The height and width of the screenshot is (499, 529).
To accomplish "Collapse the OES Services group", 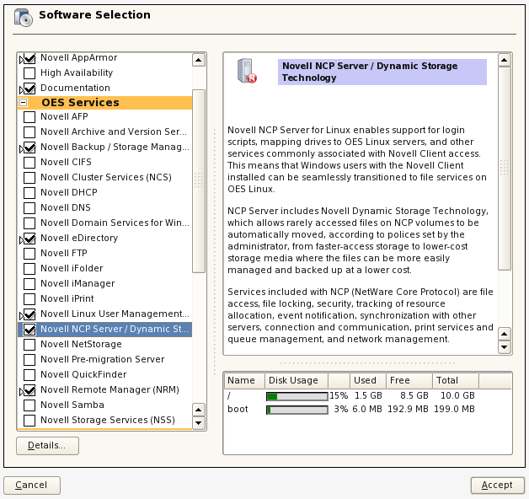I will [x=24, y=102].
